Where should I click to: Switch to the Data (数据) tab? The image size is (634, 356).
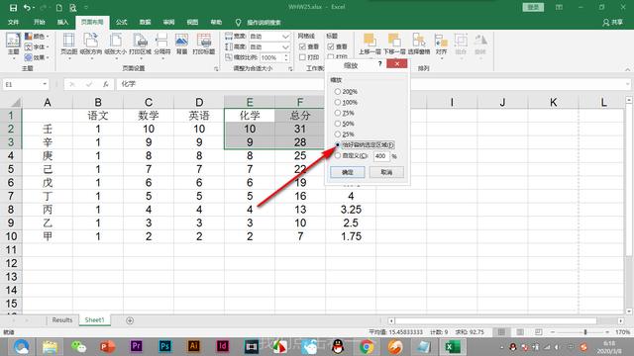(x=146, y=22)
